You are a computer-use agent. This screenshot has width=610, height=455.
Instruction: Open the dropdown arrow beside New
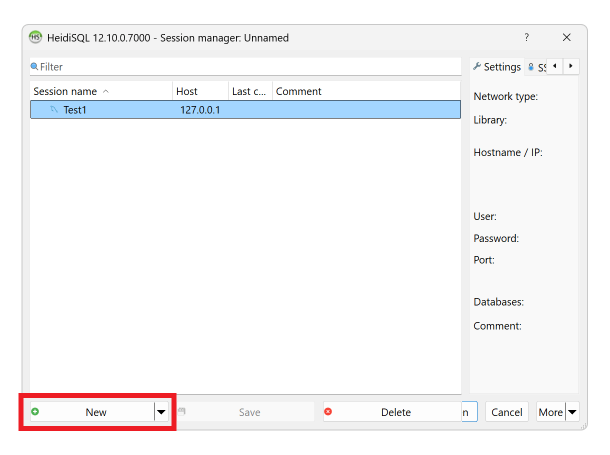[161, 412]
